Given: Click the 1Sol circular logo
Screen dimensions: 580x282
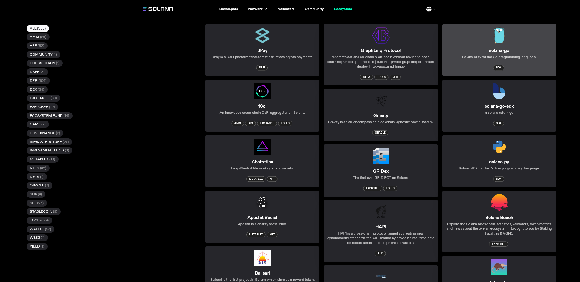Looking at the screenshot, I should click(x=262, y=91).
